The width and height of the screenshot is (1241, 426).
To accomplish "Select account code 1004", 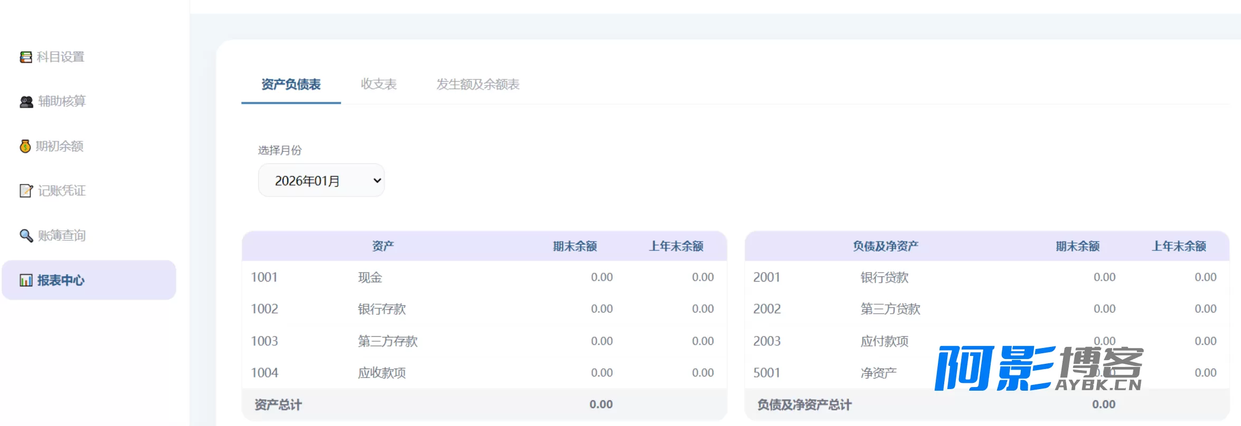I will click(x=264, y=373).
